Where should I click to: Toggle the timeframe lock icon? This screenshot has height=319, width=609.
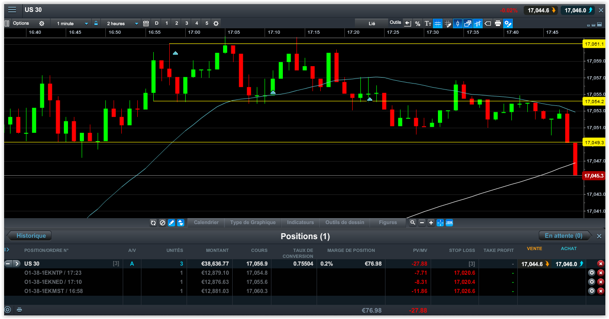[x=96, y=23]
